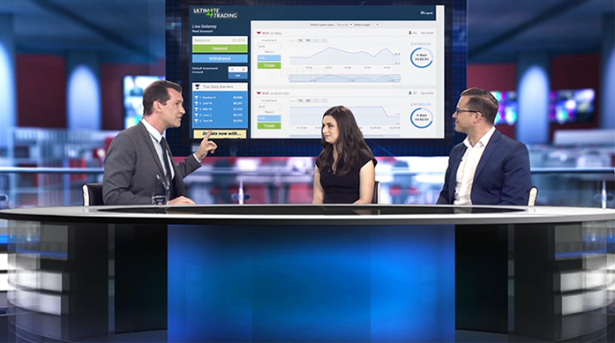Select the 1M zoom on eBay chart
Viewport: 615px width, 343px height.
point(300,41)
